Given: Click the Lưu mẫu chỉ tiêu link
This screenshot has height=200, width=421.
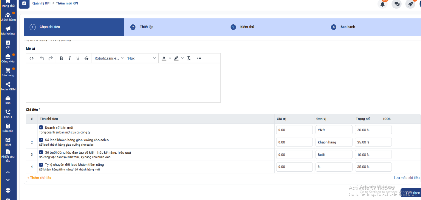Looking at the screenshot, I should [406, 178].
